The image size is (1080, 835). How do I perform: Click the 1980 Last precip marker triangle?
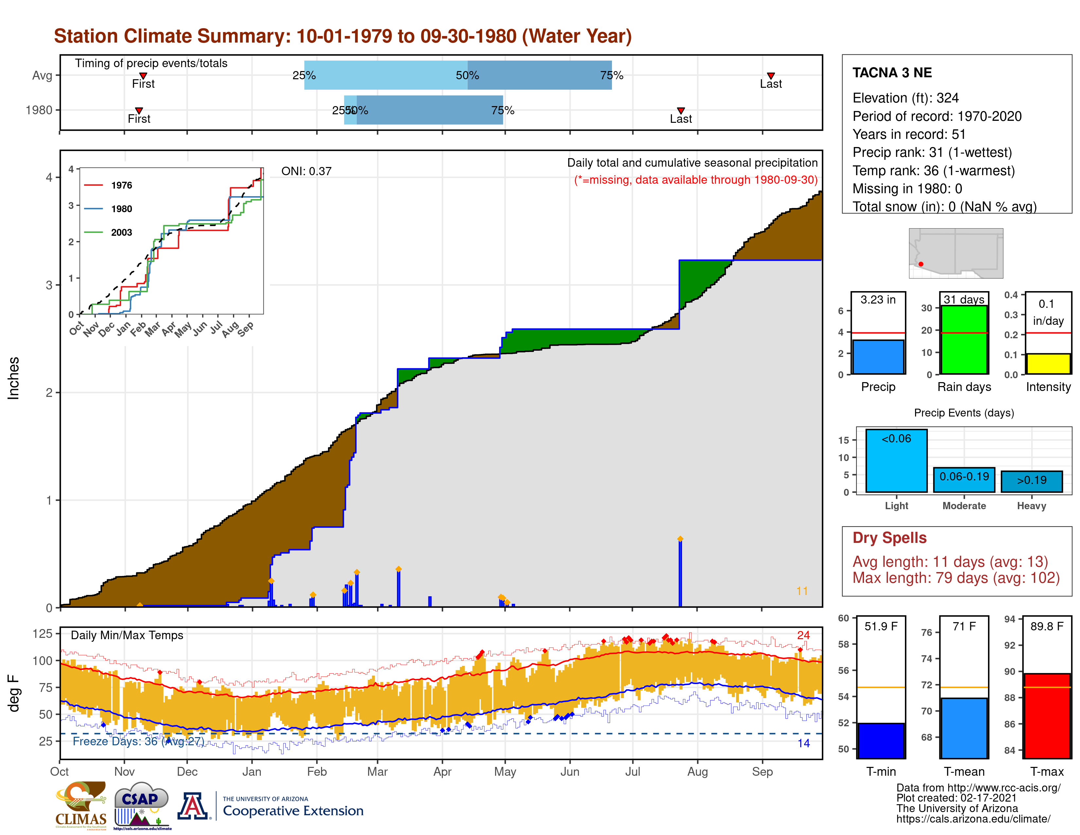pyautogui.click(x=681, y=110)
